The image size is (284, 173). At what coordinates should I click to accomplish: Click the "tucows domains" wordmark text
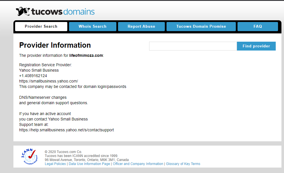click(x=63, y=12)
